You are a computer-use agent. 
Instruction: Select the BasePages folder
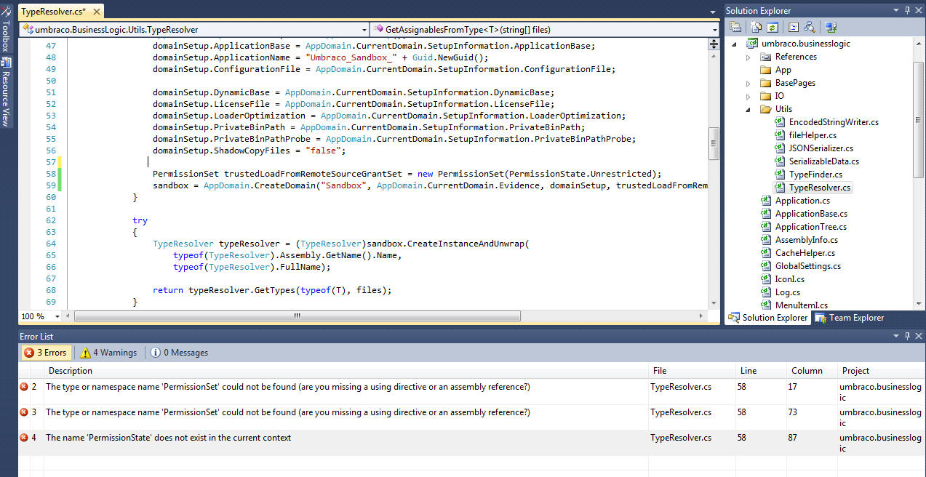tap(795, 83)
